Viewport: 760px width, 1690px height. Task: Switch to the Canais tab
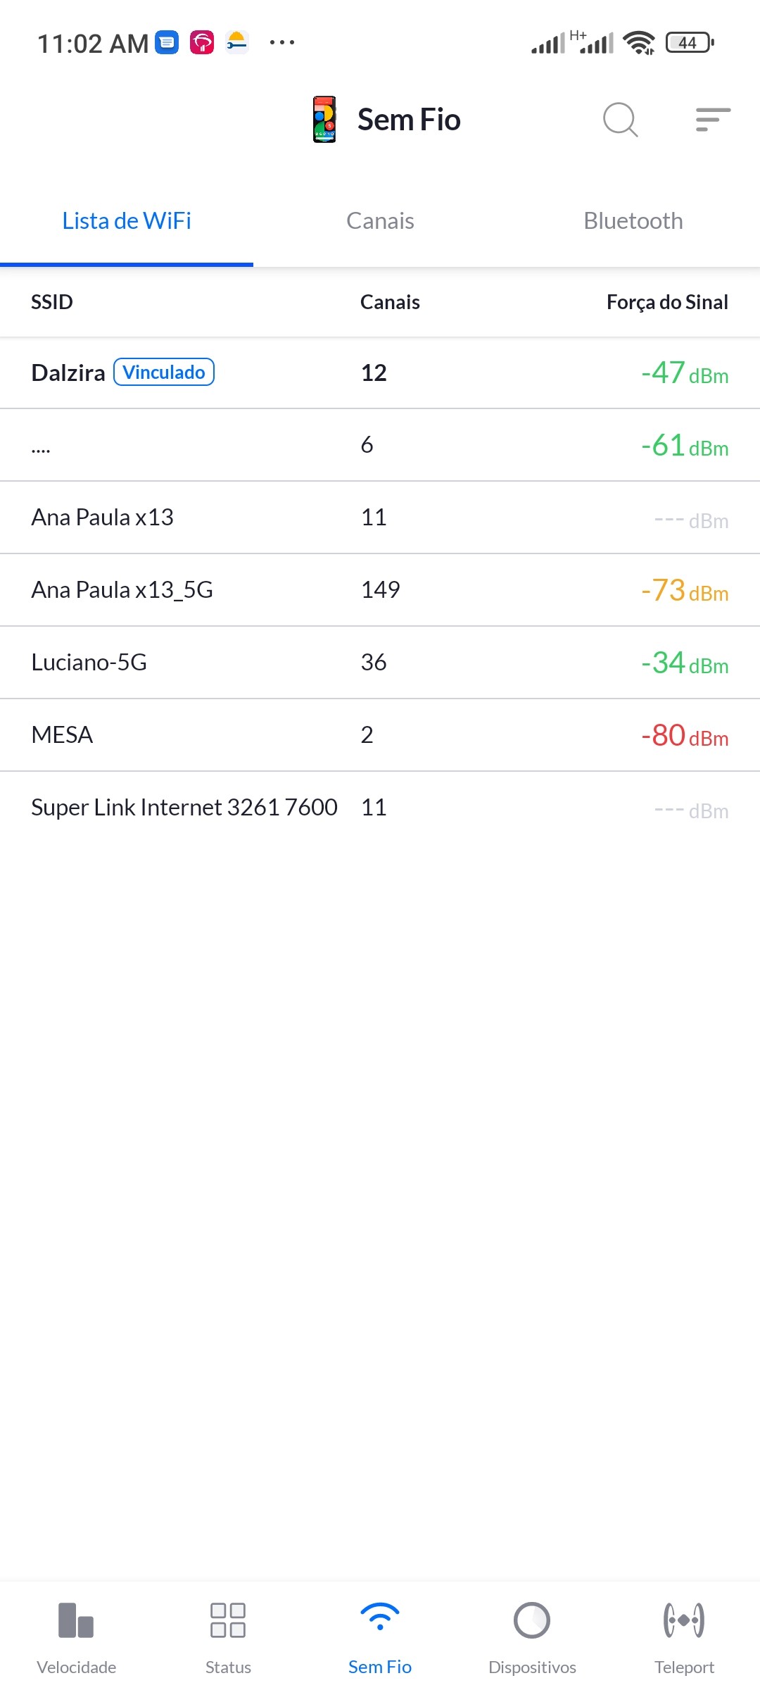pos(380,221)
